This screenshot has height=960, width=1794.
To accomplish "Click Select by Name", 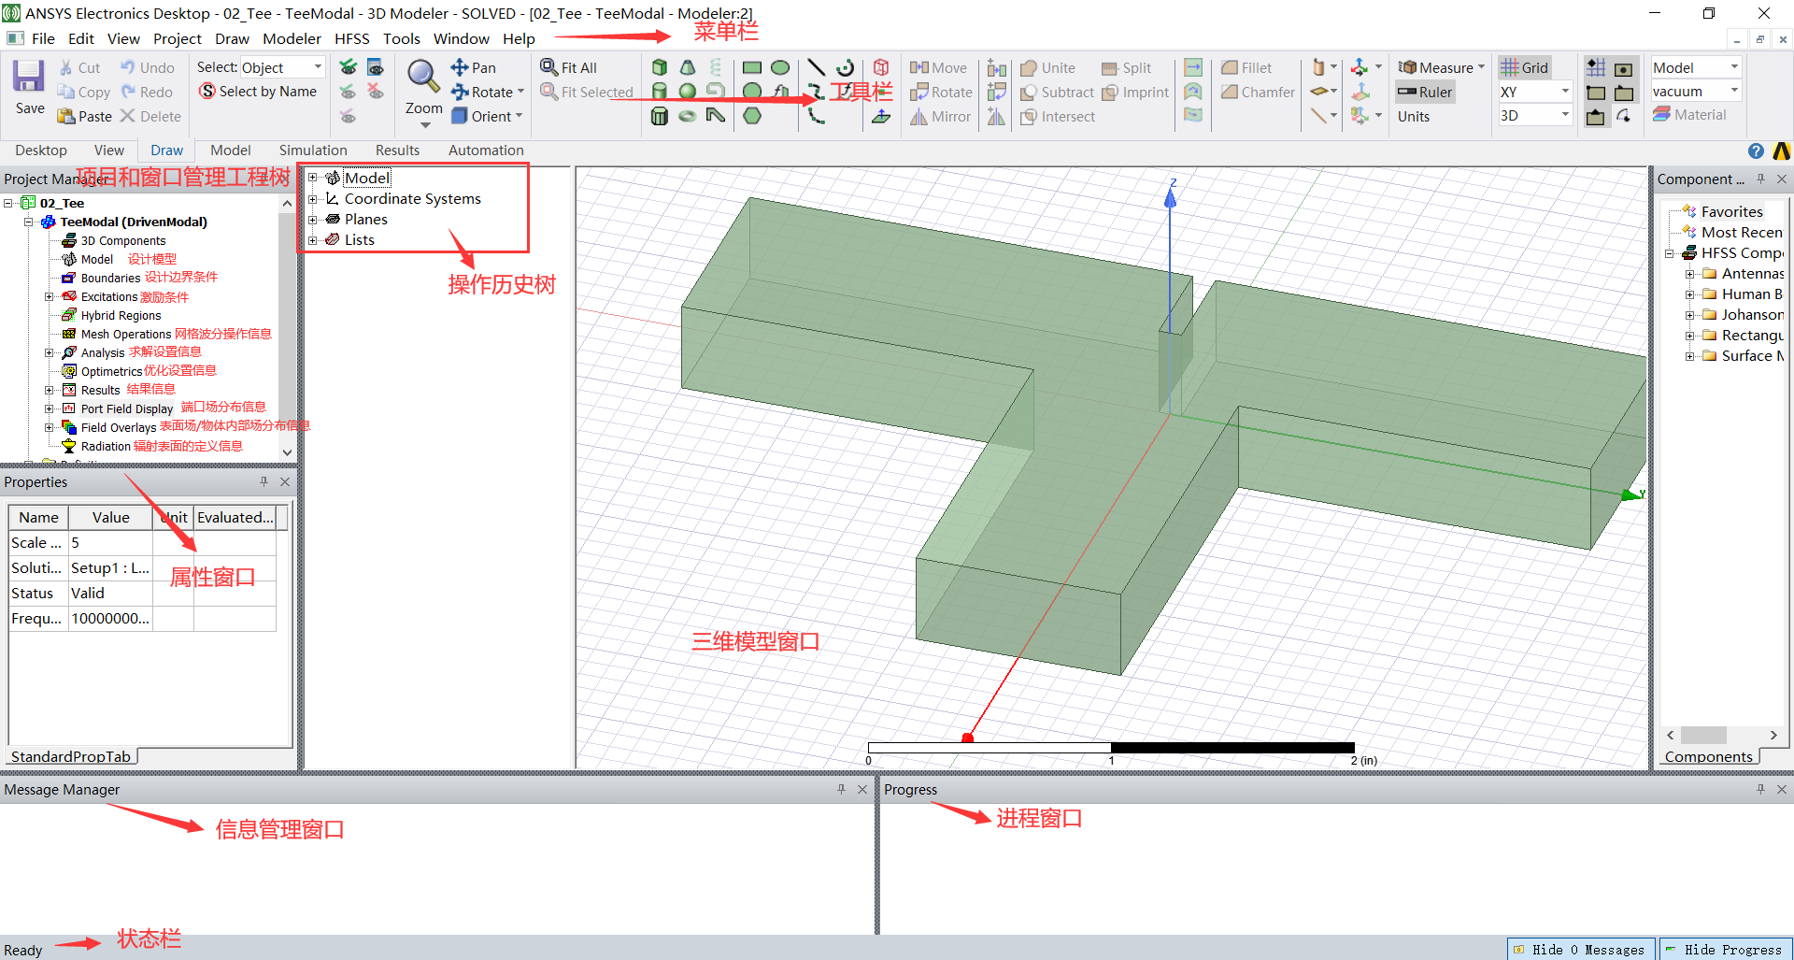I will 259,91.
